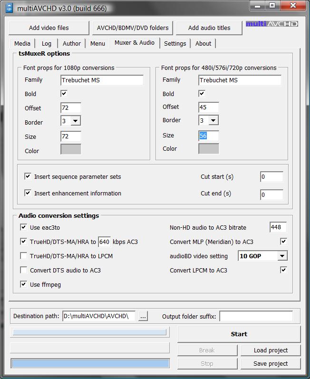This screenshot has width=310, height=379.
Task: Toggle Convert LPCM to AC3 checkbox
Action: [x=284, y=270]
